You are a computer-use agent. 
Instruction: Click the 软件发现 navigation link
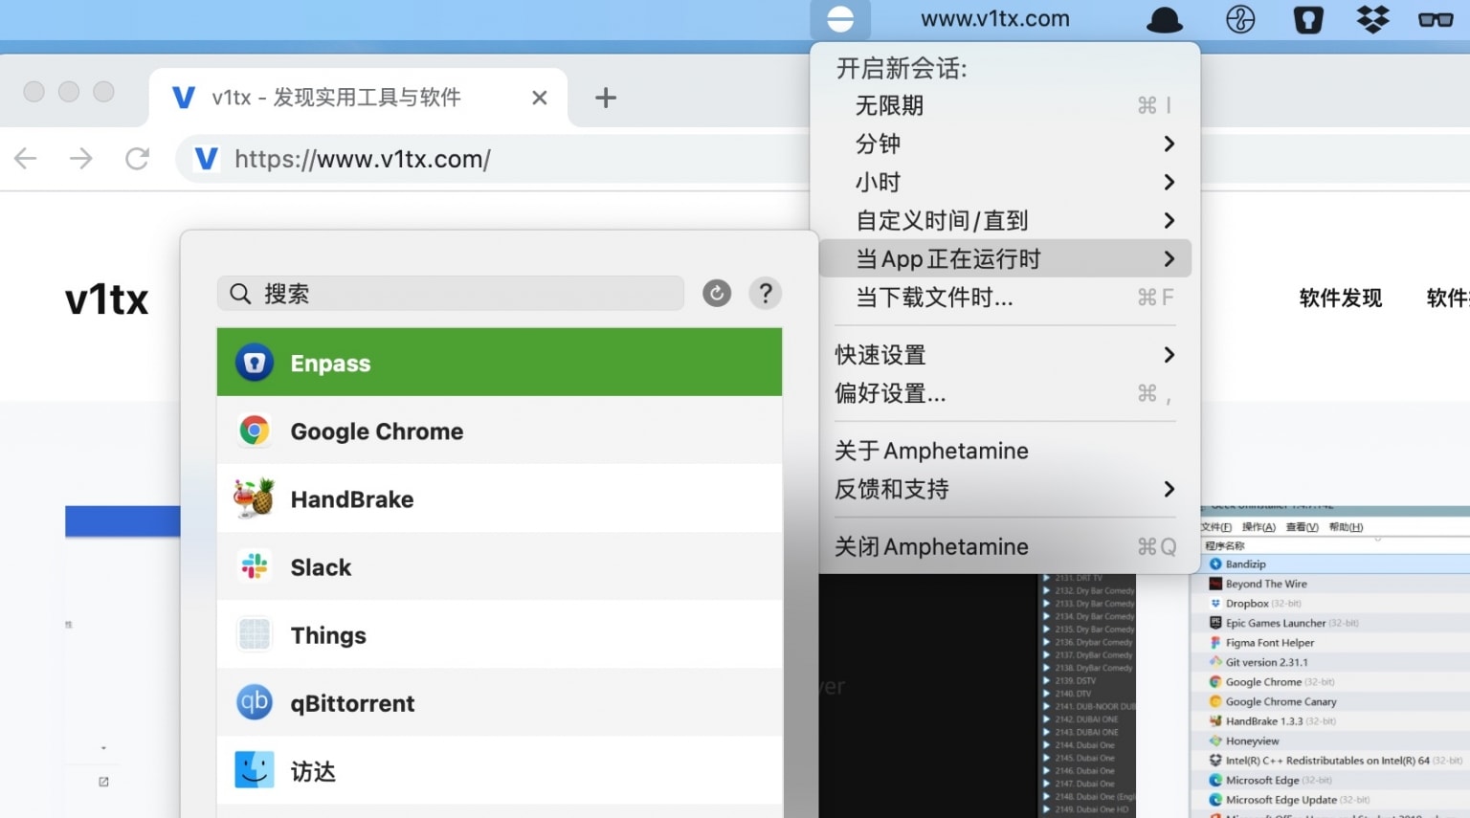[1340, 298]
